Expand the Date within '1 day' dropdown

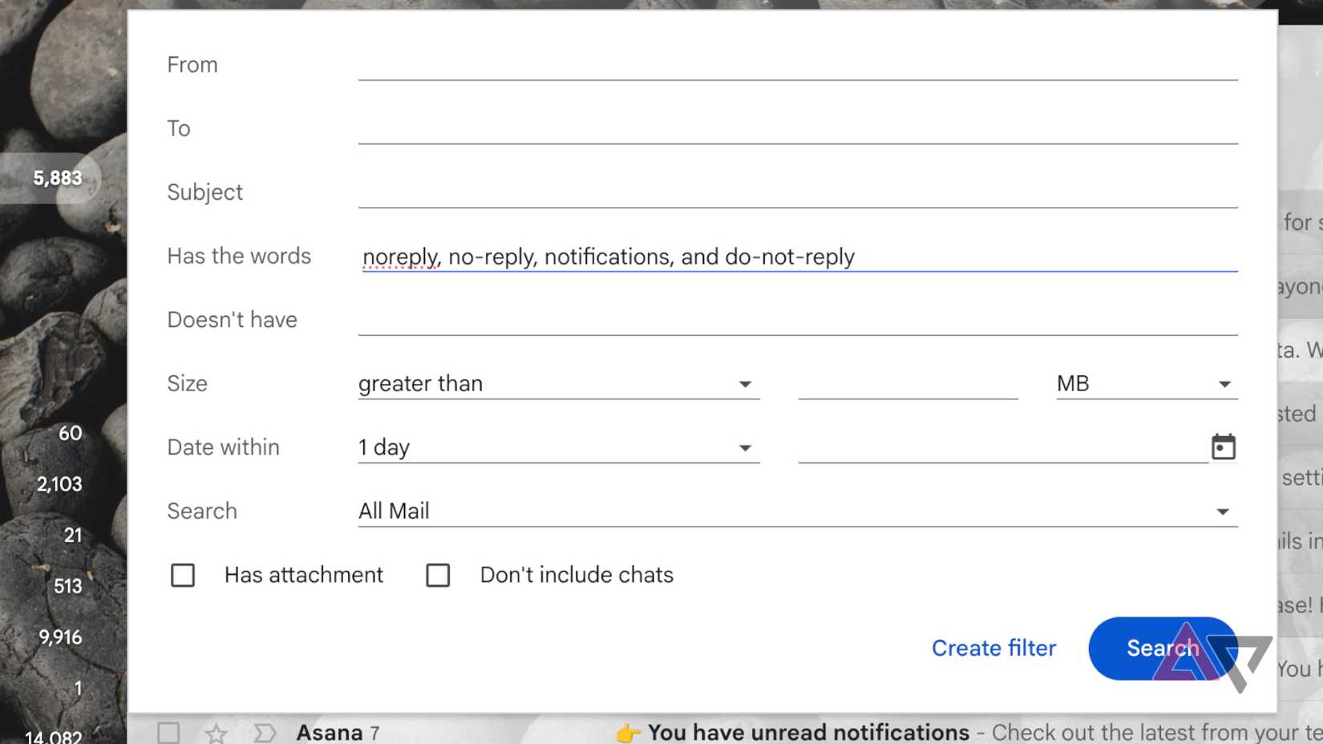(x=558, y=447)
